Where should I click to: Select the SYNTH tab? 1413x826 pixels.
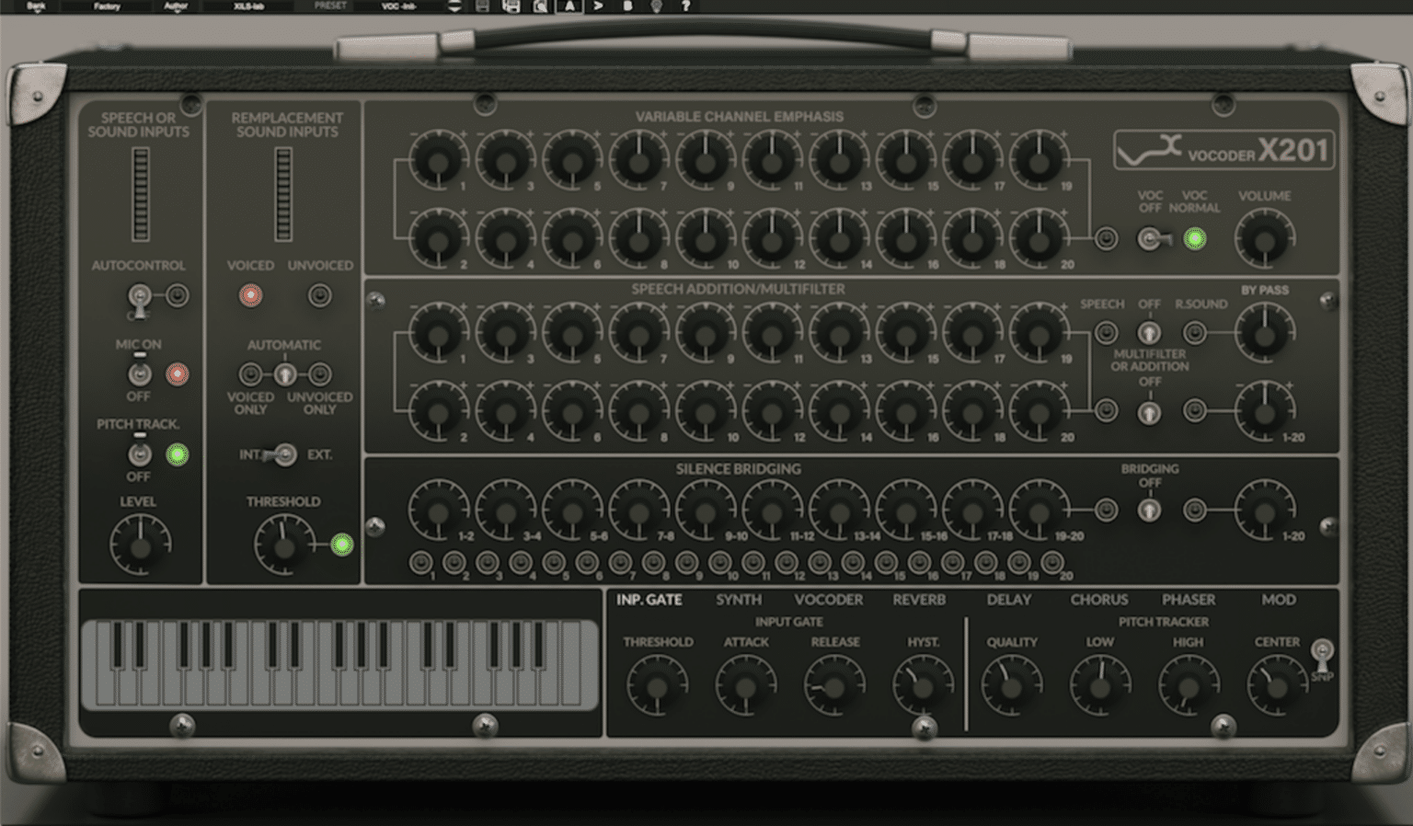click(x=739, y=599)
